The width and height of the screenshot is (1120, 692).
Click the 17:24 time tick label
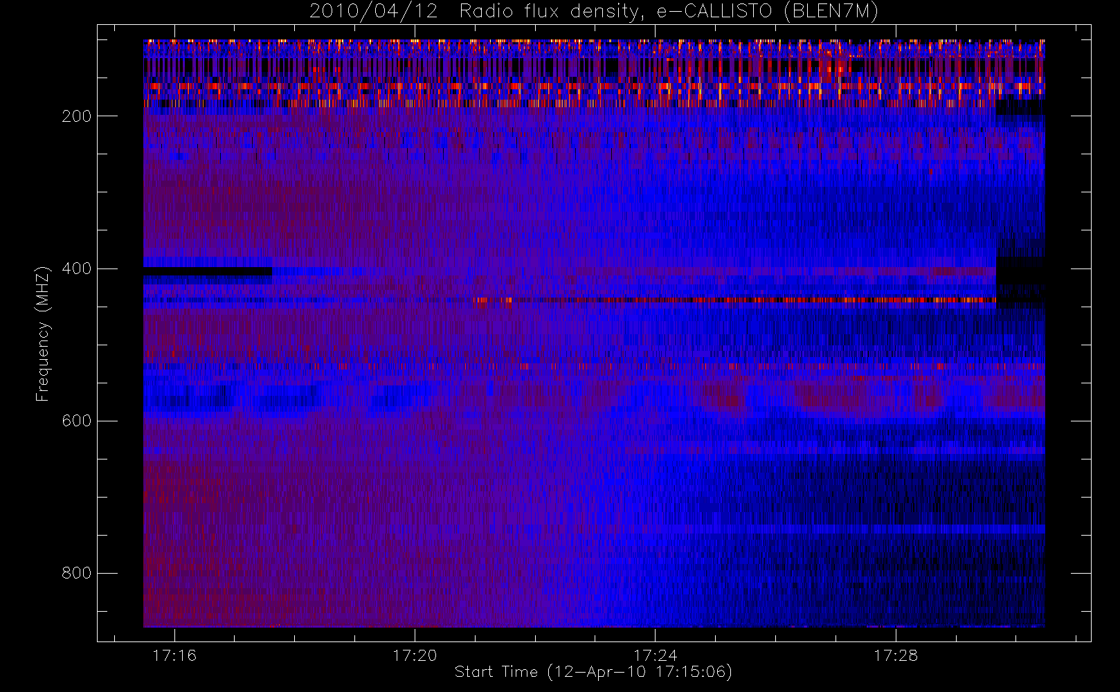[656, 655]
